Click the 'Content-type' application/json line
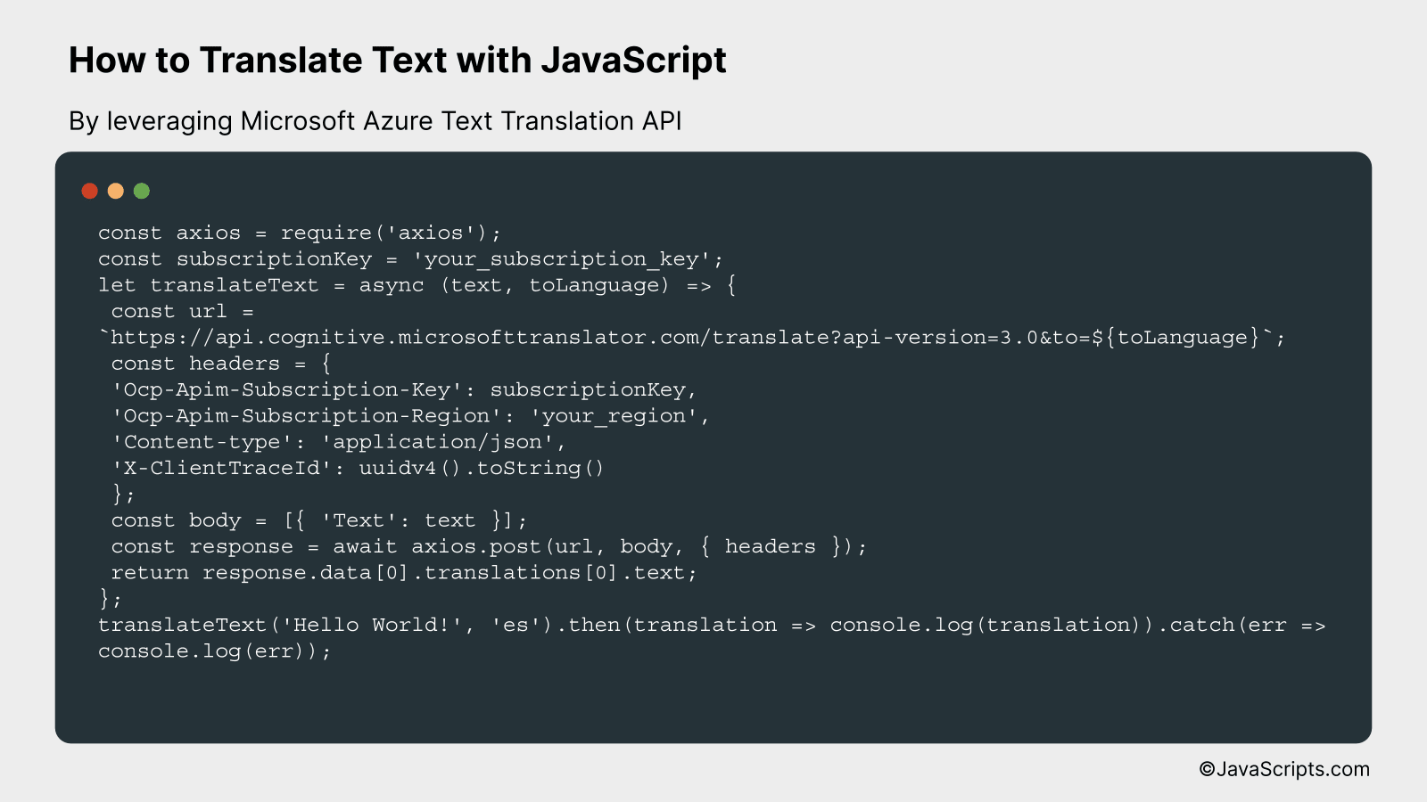1427x802 pixels. coord(339,442)
